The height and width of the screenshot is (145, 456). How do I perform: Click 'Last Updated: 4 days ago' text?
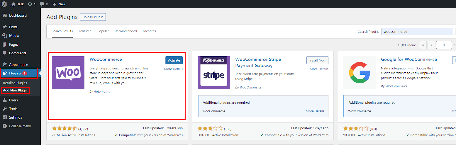[x=310, y=128]
